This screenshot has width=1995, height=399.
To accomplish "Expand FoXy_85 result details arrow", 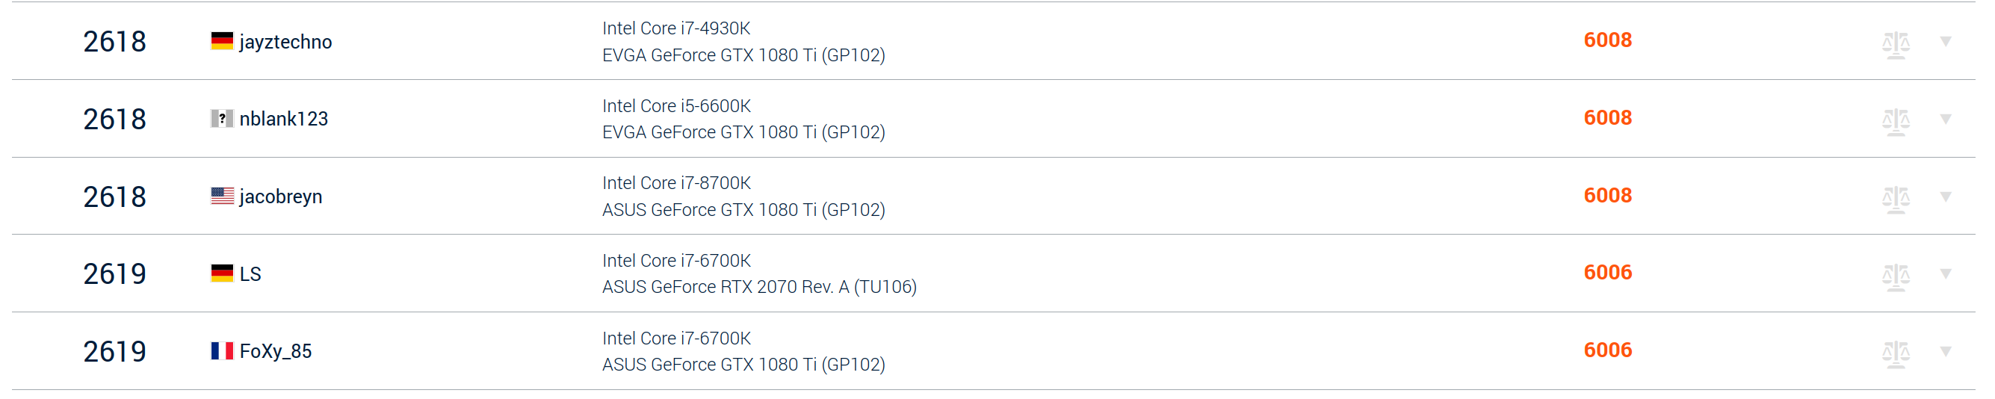I will click(1945, 351).
